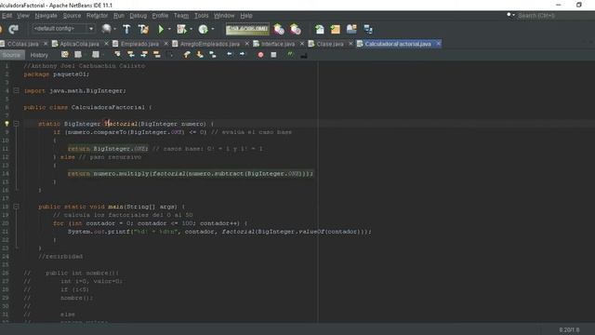
Task: Open the Debug menu
Action: point(139,16)
